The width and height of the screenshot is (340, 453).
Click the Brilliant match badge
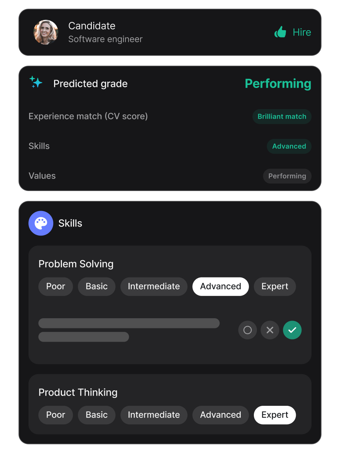[x=282, y=117]
